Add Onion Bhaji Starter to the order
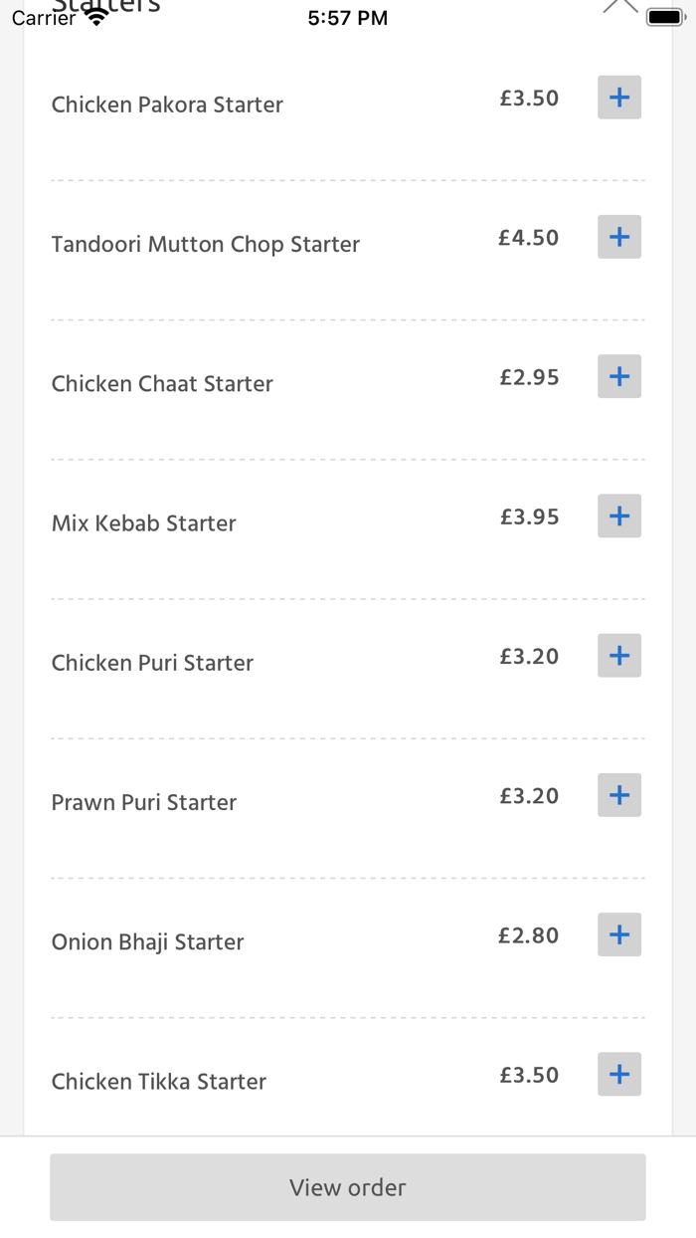This screenshot has width=696, height=1238. [x=618, y=934]
